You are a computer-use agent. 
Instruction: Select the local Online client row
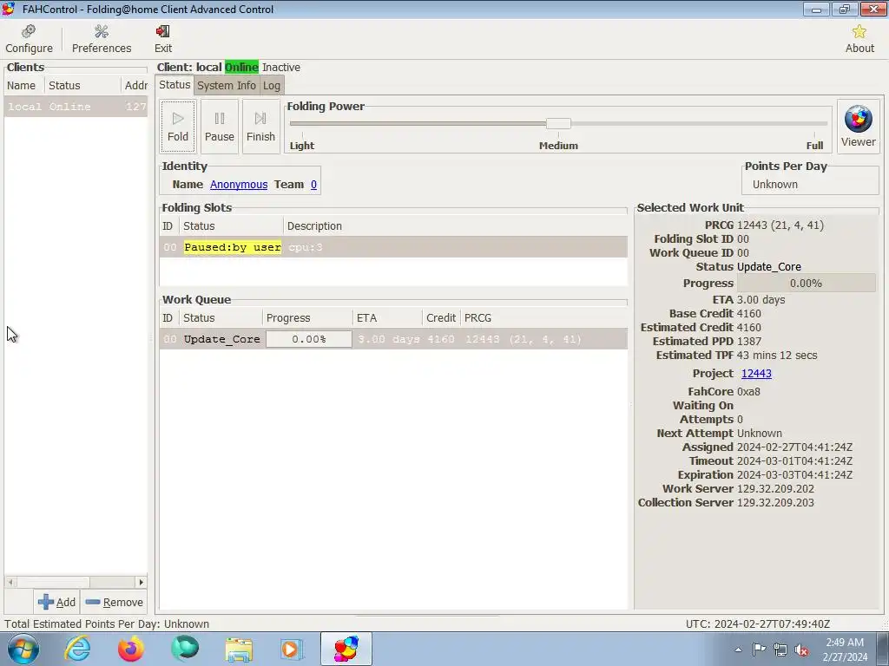click(76, 107)
